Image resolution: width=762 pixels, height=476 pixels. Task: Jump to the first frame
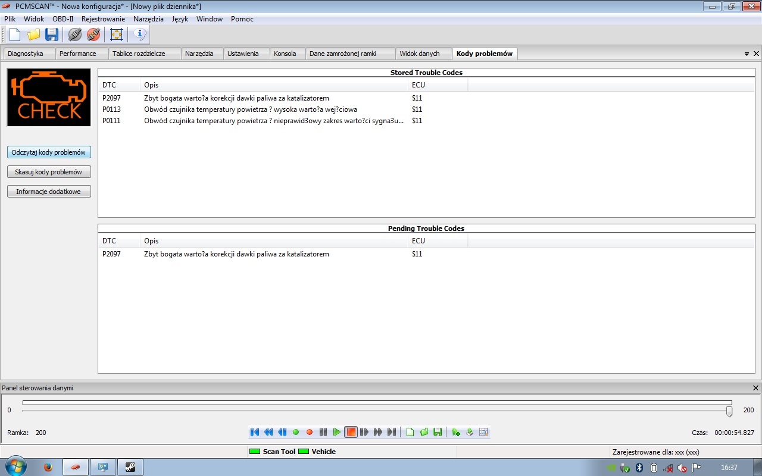(255, 432)
